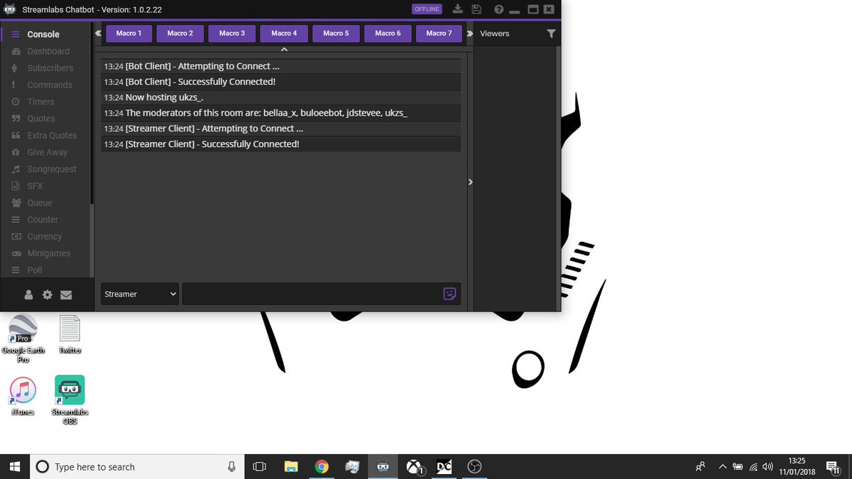Run the Macro 4 button
Viewport: 852px width, 479px height.
point(284,33)
